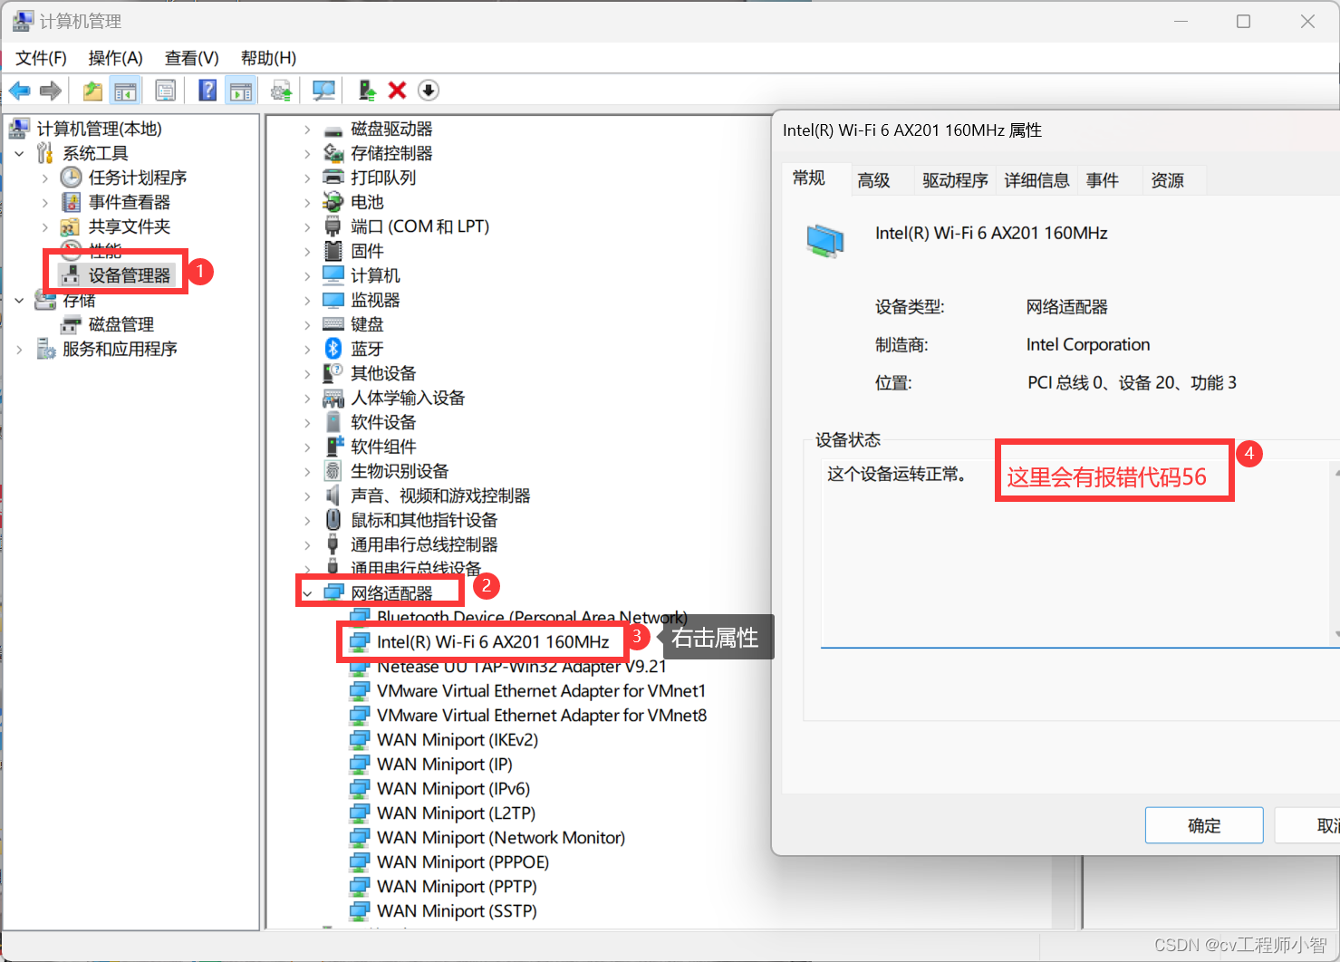The height and width of the screenshot is (962, 1340).
Task: Expand the 事件查看器 tree node
Action: (x=45, y=202)
